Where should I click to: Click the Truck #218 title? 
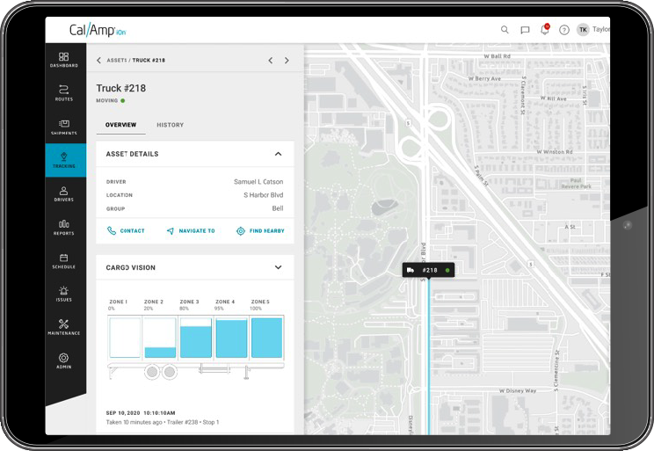121,88
